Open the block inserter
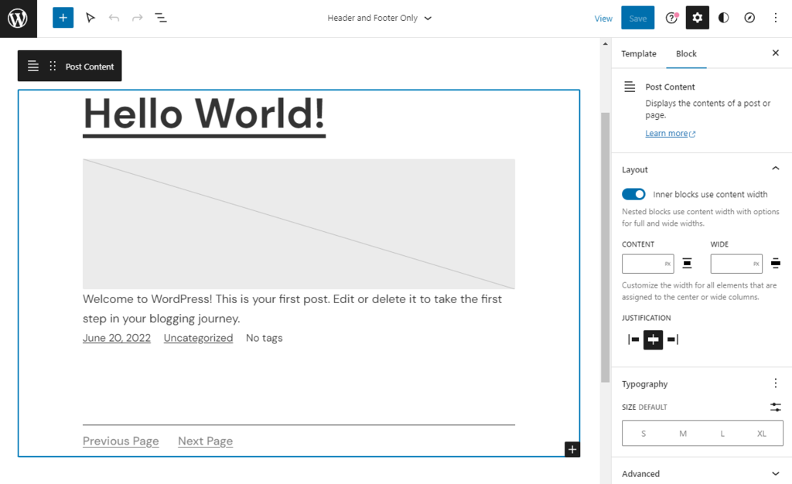Image resolution: width=792 pixels, height=484 pixels. pos(63,17)
